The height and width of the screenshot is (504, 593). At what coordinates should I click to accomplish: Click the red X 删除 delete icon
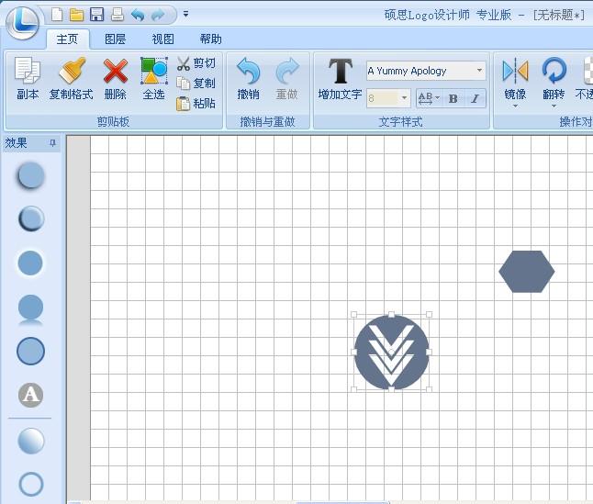(x=115, y=73)
